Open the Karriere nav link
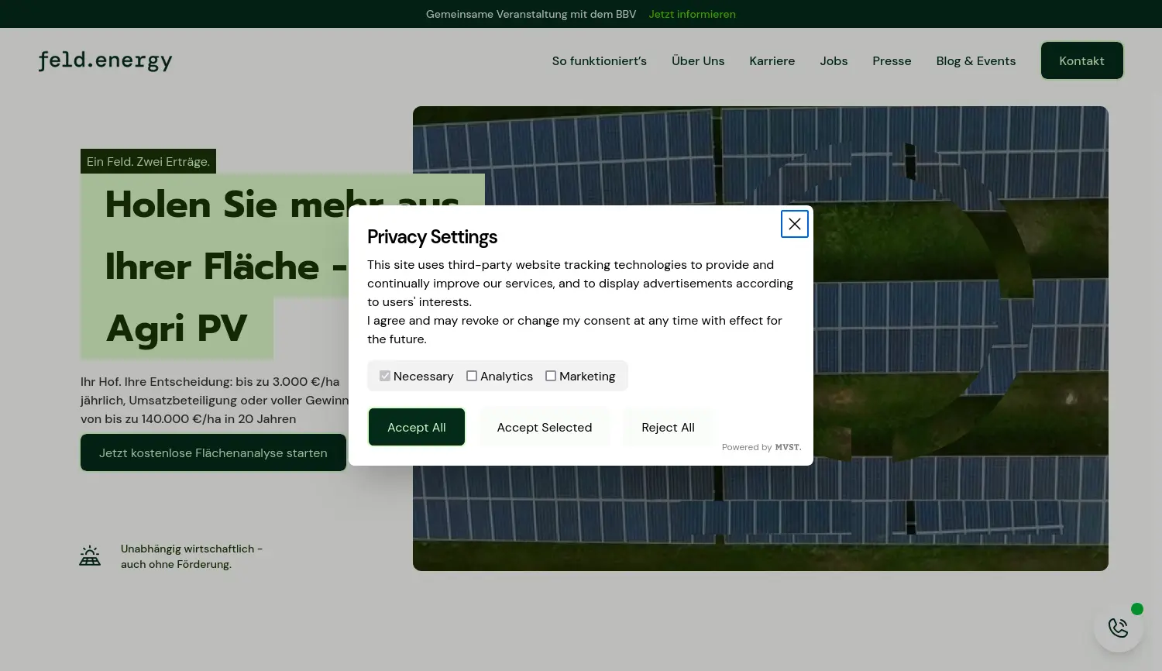 772,60
